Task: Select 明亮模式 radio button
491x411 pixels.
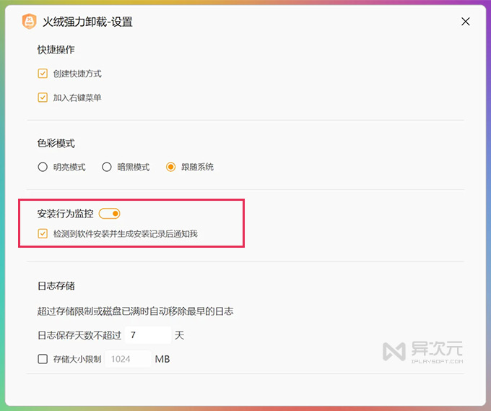Action: point(43,167)
